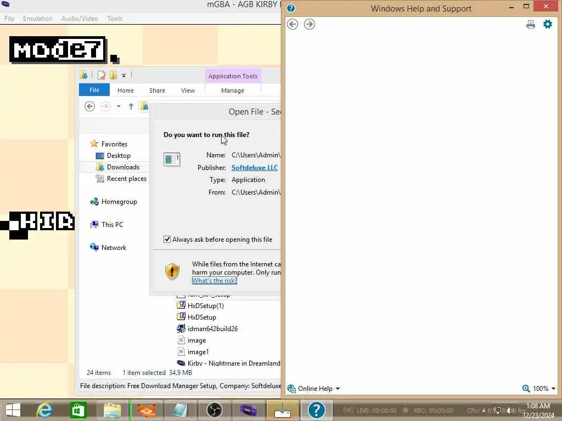562x421 pixels.
Task: Click the What's the risk? link
Action: click(215, 281)
